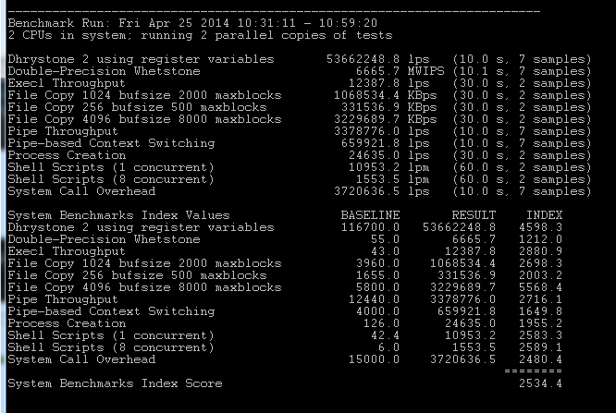Image resolution: width=616 pixels, height=413 pixels.
Task: Click Process Creation baseline 126.0
Action: 381,323
